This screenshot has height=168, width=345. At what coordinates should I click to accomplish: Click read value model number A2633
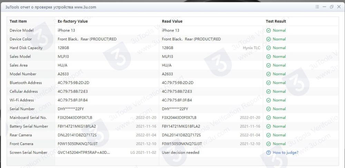pyautogui.click(x=167, y=74)
